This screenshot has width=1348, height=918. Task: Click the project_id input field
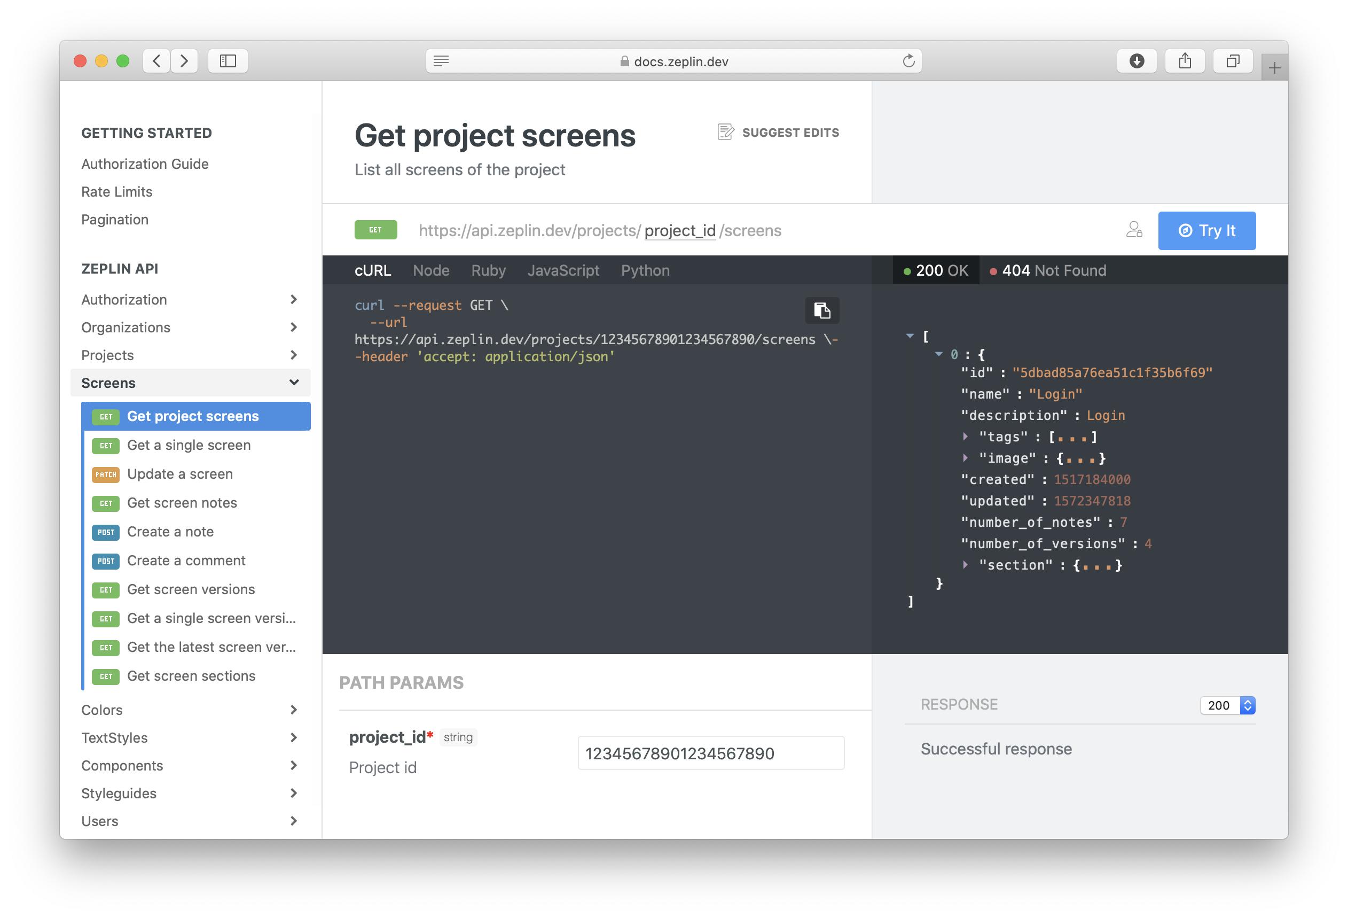(710, 753)
